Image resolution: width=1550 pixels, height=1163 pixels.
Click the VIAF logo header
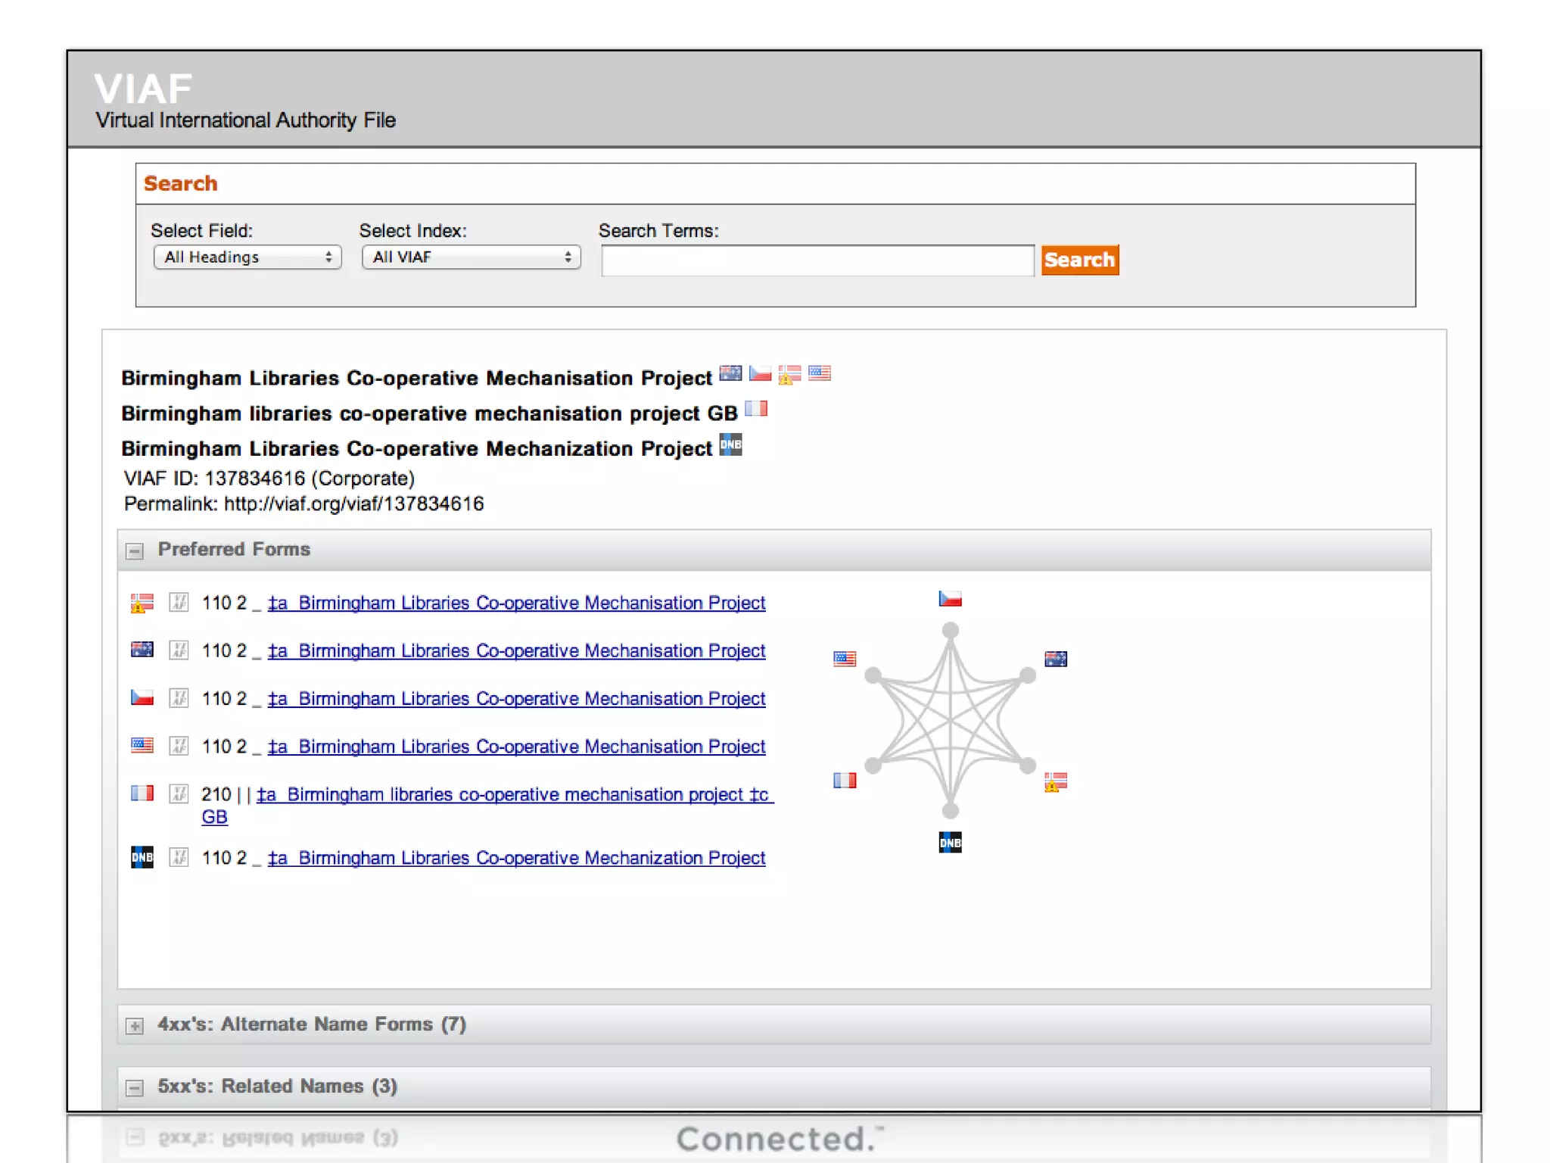(144, 89)
